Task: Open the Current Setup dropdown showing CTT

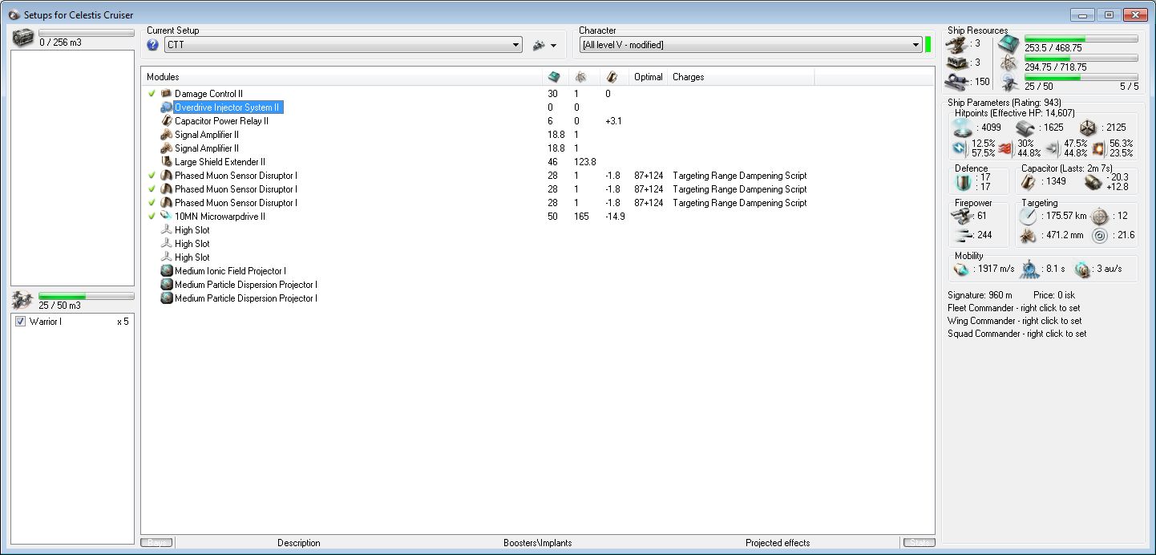Action: pos(343,45)
